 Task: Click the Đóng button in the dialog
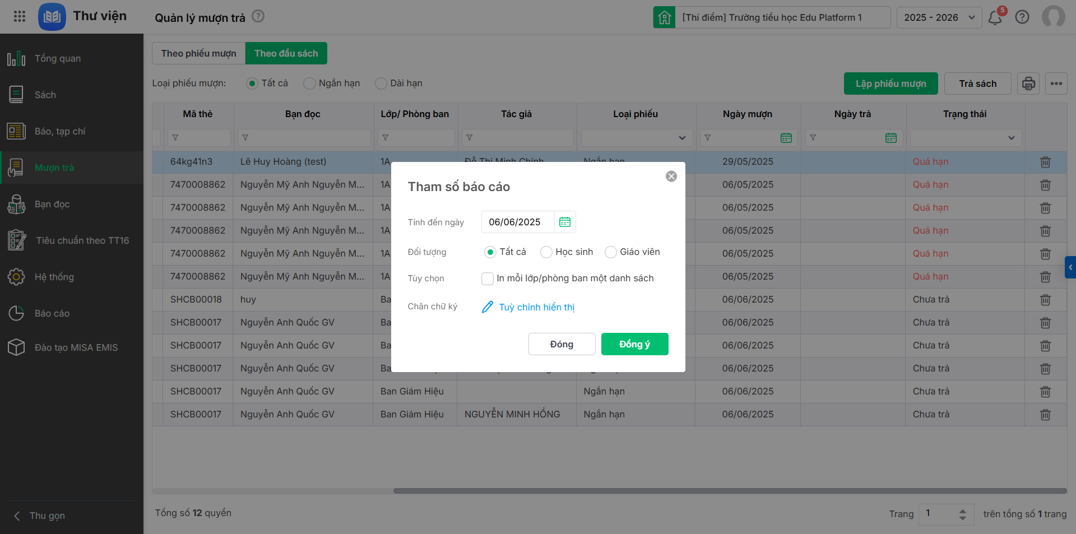pyautogui.click(x=562, y=344)
